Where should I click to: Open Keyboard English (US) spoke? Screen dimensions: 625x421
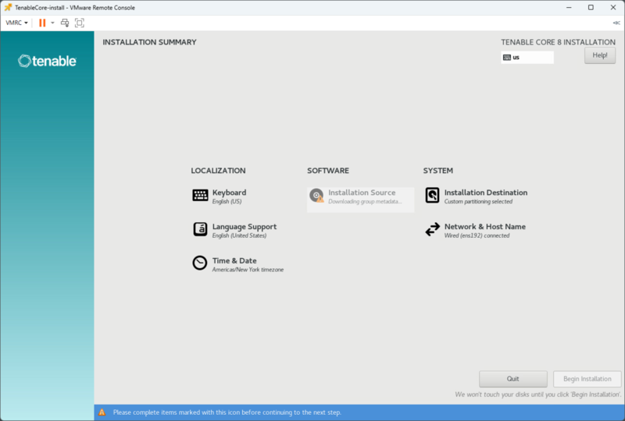pyautogui.click(x=229, y=196)
